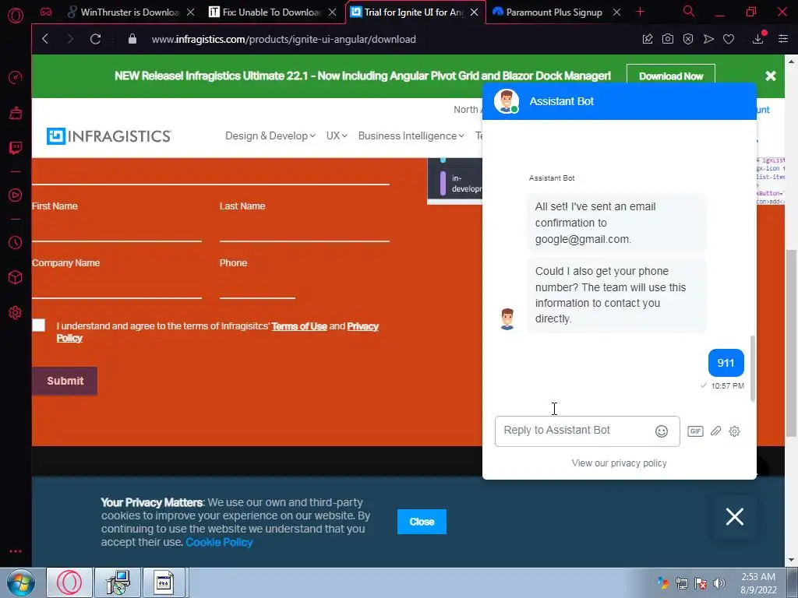Open Twitch panel in sidebar
The width and height of the screenshot is (798, 598).
(16, 148)
